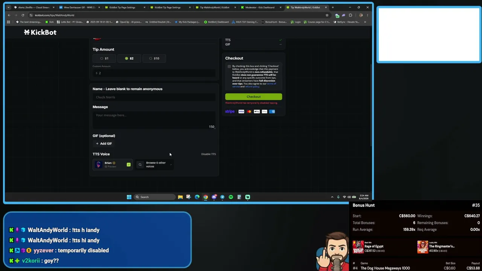Open the Lotto Bot bookmark
The image size is (482, 271).
coord(70,22)
